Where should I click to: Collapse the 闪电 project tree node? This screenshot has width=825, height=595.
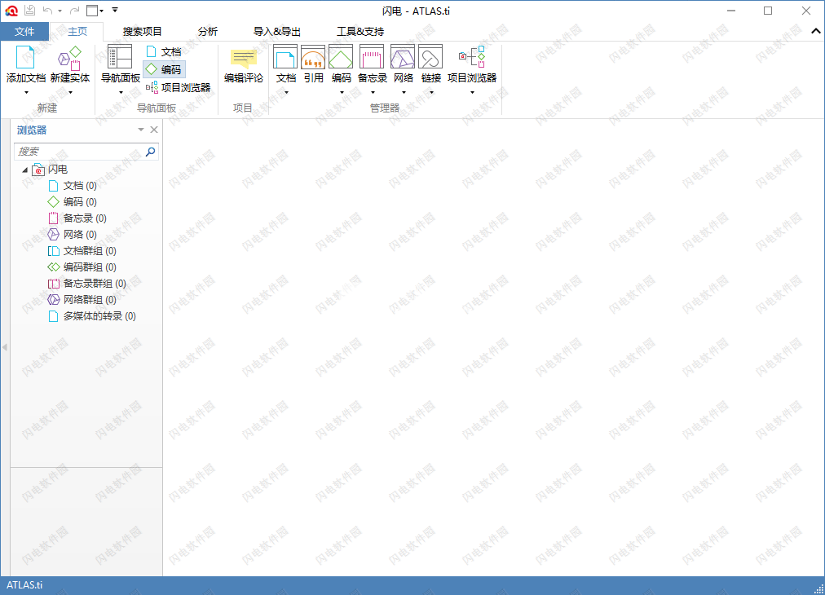(24, 170)
